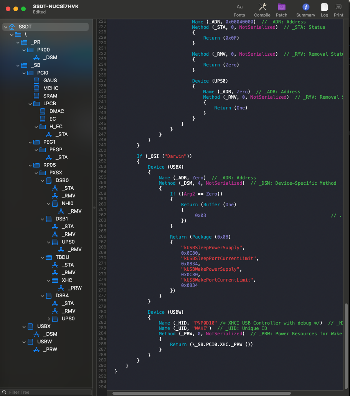Collapse the SSDT root node
The image size is (350, 396).
(5, 27)
